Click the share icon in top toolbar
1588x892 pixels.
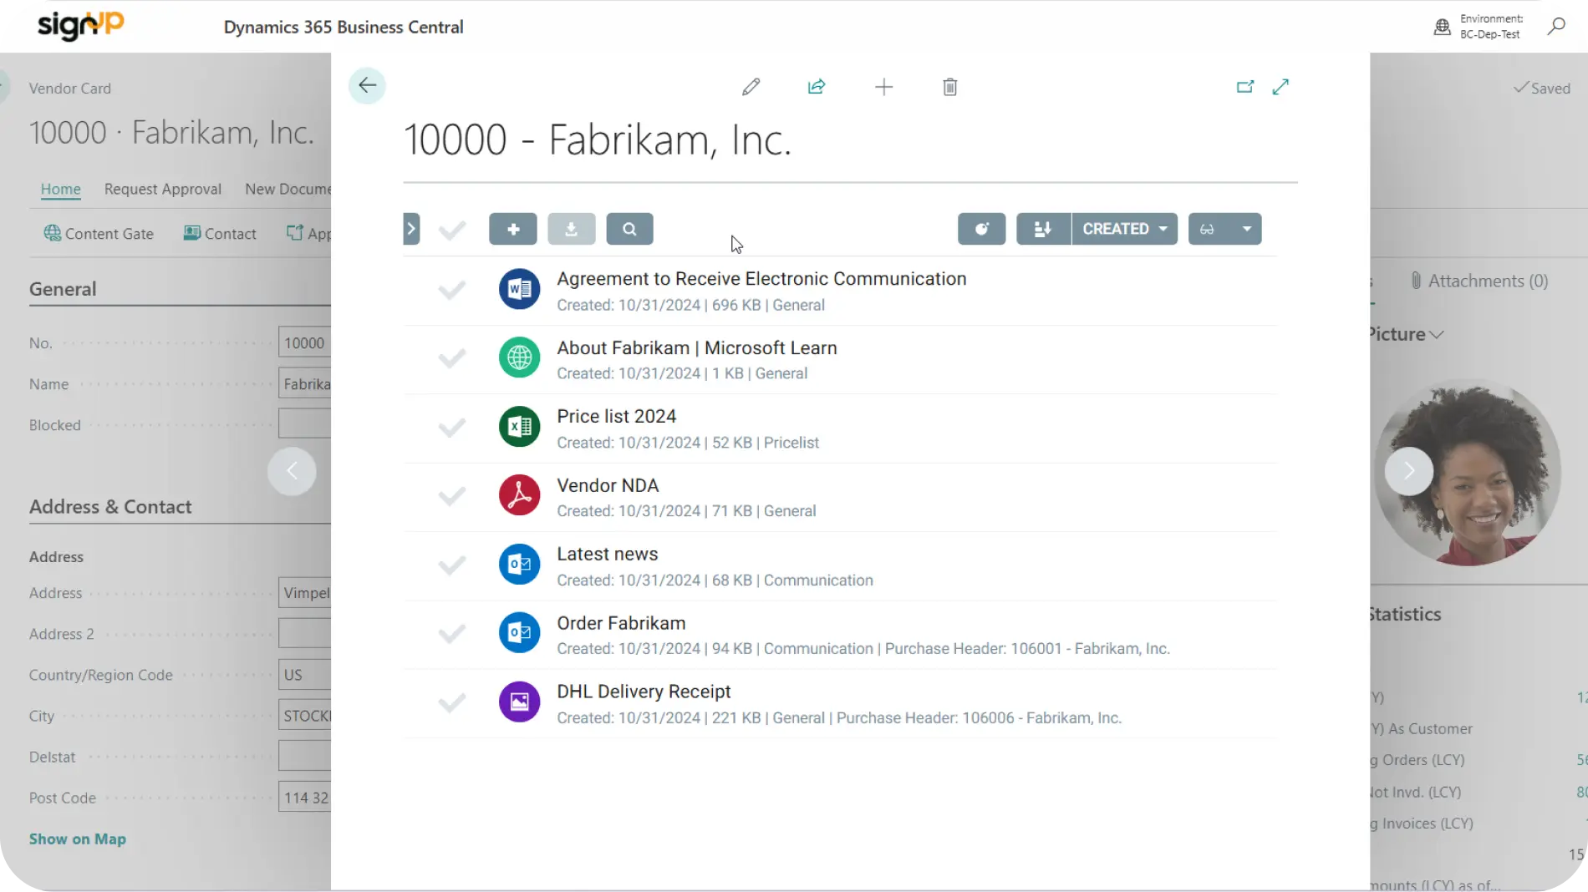tap(817, 87)
